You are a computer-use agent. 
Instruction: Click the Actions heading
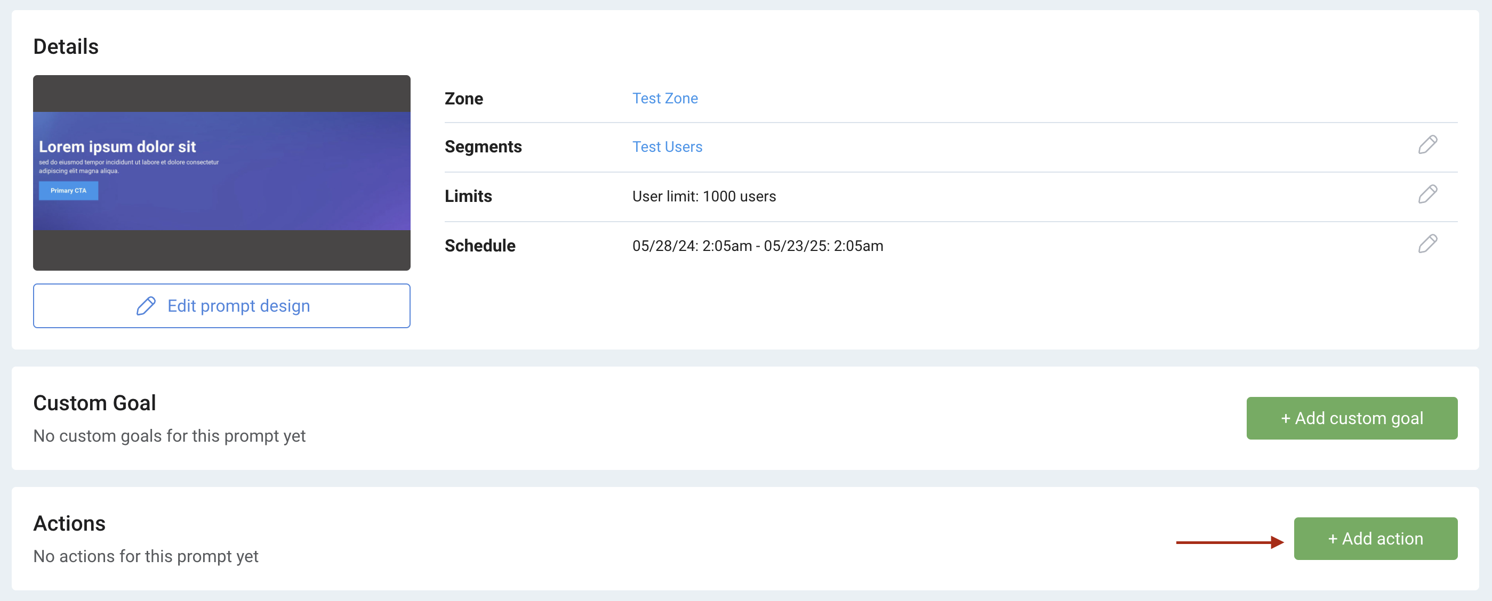point(69,523)
